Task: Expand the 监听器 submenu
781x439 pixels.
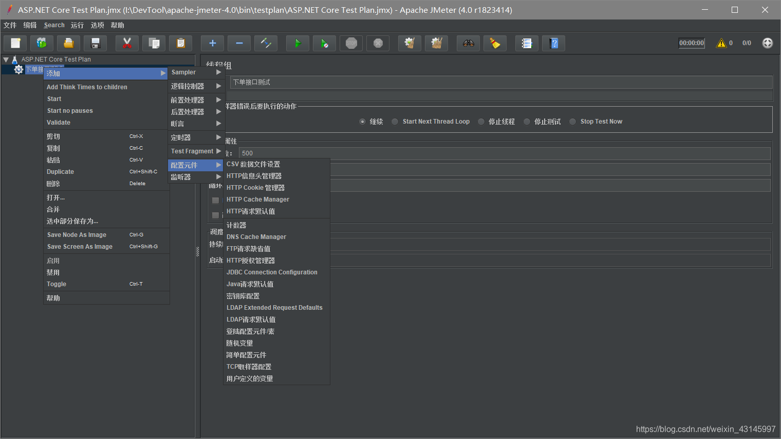Action: coord(196,177)
